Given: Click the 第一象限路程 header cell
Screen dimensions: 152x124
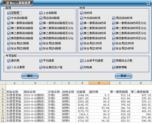Looking at the screenshot, I should 120,92.
